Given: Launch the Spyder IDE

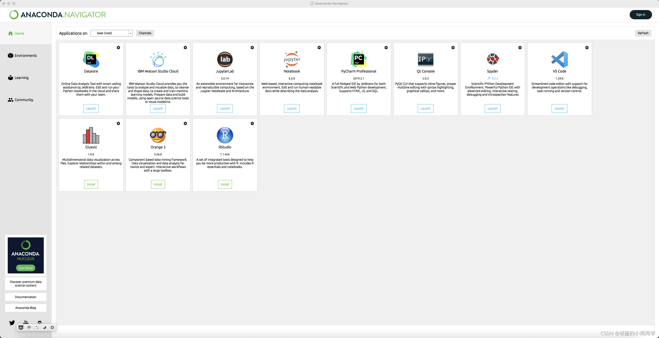Looking at the screenshot, I should point(492,108).
